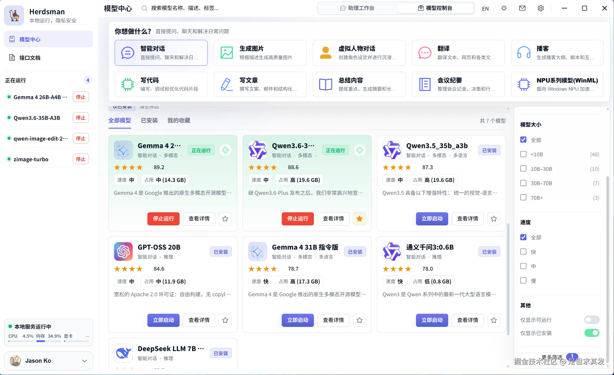The height and width of the screenshot is (375, 614).
Task: Unfavorite the Qwen3.6 model star
Action: pos(359,219)
